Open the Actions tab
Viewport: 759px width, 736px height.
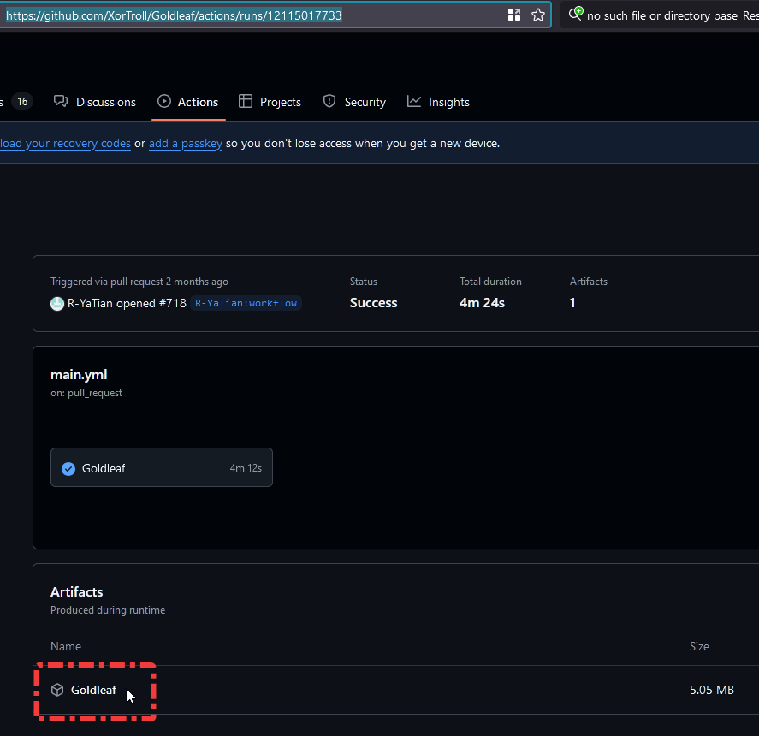pyautogui.click(x=188, y=102)
